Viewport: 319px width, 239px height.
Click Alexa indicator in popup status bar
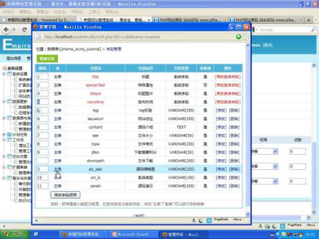237,219
